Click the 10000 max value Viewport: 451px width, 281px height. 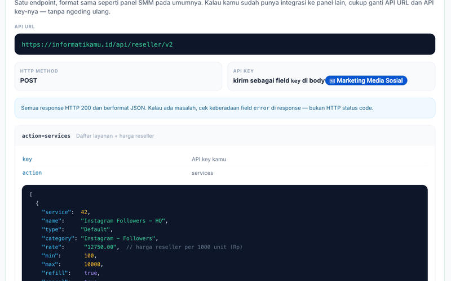coord(92,264)
